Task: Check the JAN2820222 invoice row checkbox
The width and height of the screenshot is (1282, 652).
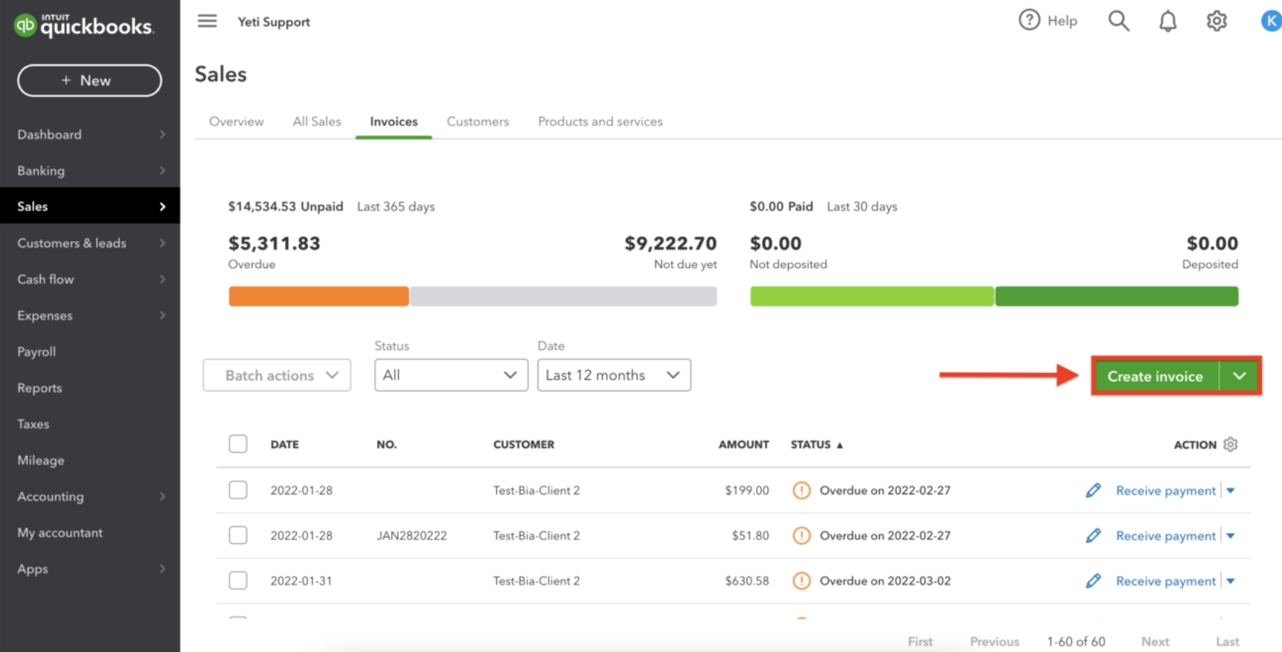Action: (x=238, y=535)
